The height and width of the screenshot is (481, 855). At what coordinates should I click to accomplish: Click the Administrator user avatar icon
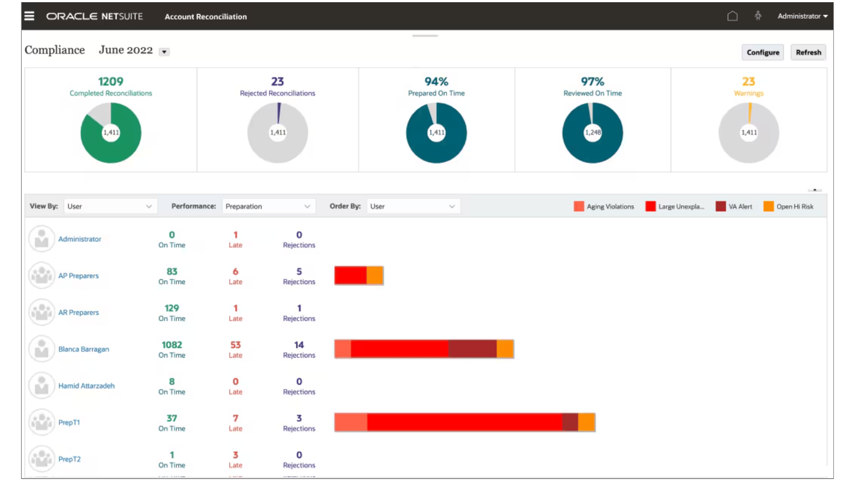pos(41,239)
